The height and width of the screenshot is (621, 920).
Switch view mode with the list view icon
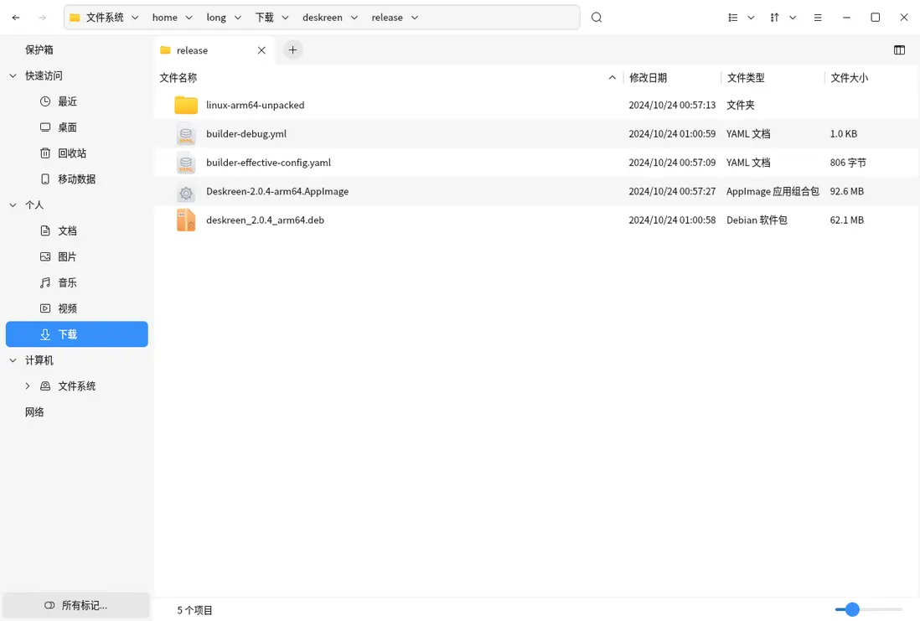coord(733,18)
